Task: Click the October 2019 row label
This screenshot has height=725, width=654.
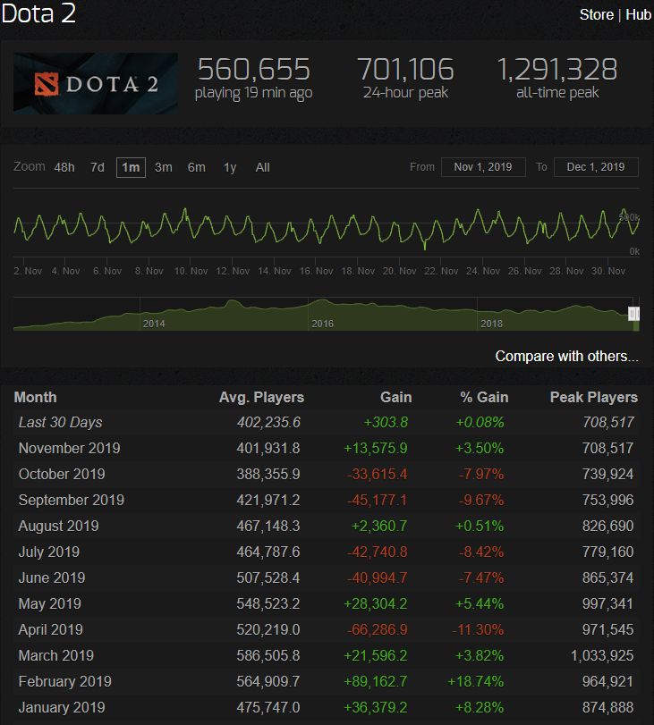Action: point(62,474)
